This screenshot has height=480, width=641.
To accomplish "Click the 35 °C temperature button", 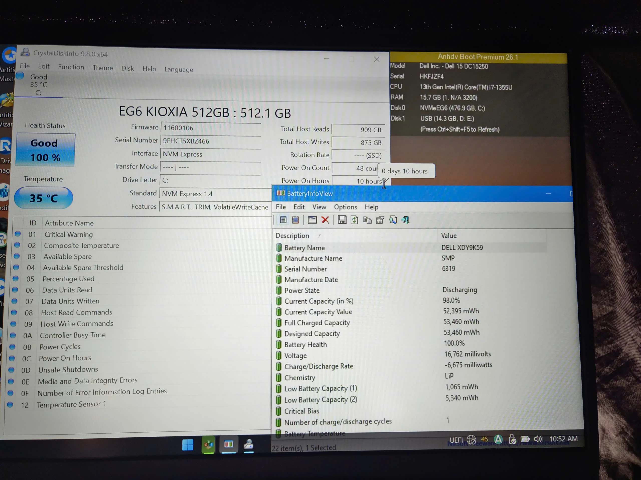I will tap(44, 198).
